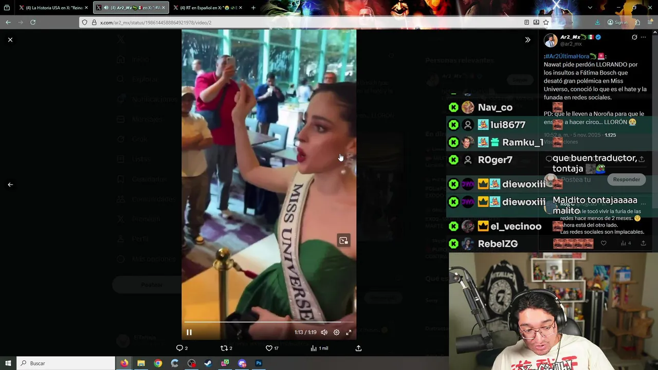This screenshot has height=370, width=658.
Task: Go back in browser history
Action: [8, 23]
